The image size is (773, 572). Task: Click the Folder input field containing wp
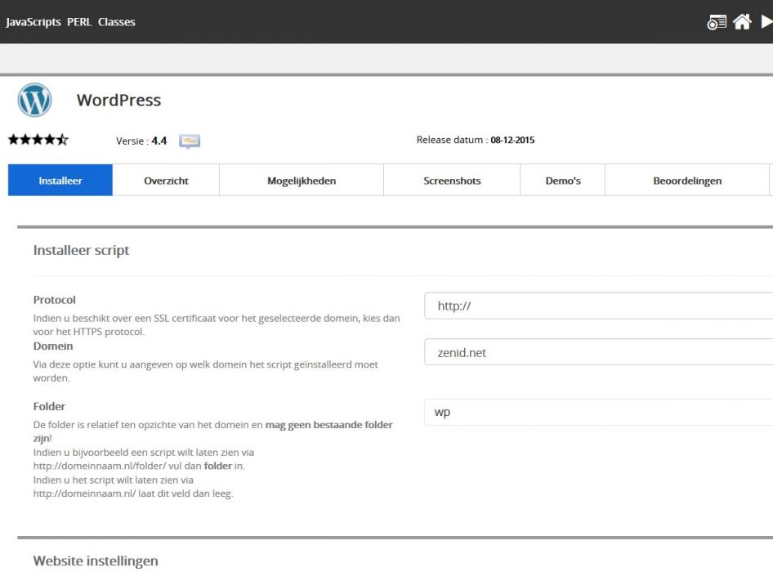(598, 412)
